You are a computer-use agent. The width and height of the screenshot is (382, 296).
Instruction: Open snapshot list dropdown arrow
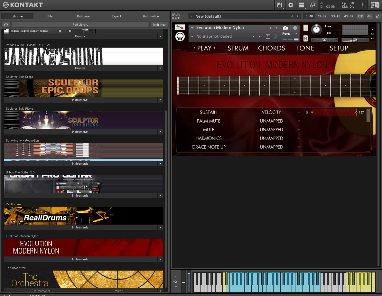pyautogui.click(x=192, y=37)
